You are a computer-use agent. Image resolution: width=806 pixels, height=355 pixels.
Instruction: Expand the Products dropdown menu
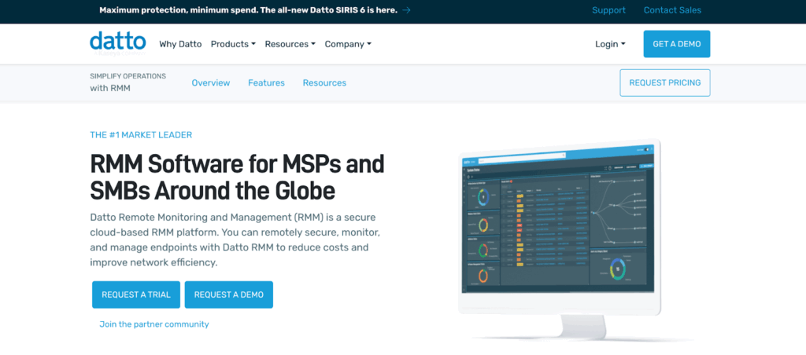tap(233, 44)
